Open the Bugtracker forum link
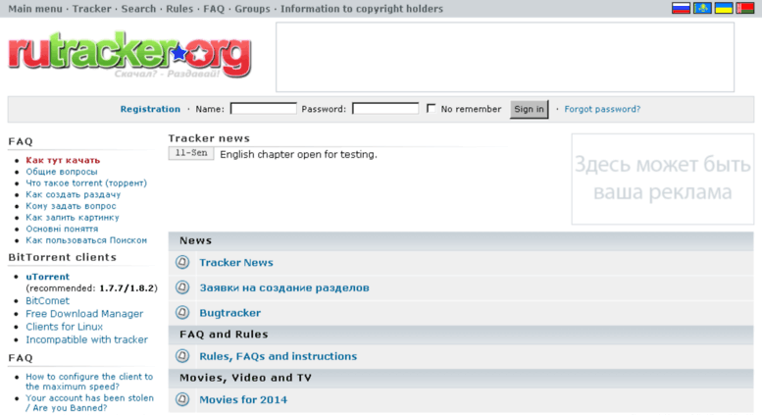This screenshot has height=415, width=762. click(229, 313)
